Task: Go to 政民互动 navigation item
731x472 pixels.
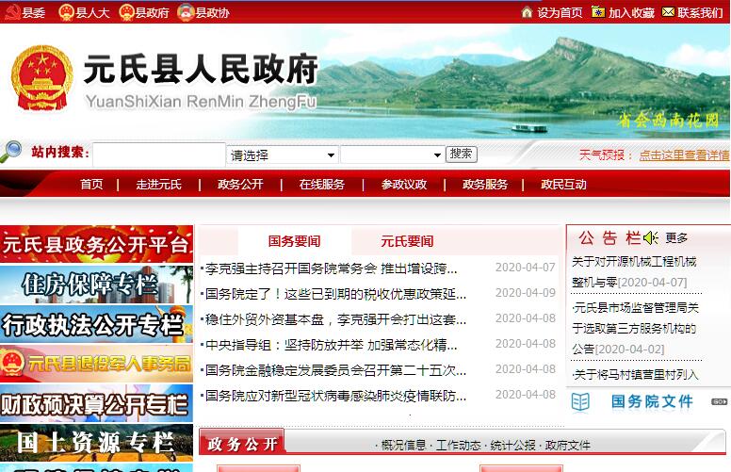Action: point(563,185)
